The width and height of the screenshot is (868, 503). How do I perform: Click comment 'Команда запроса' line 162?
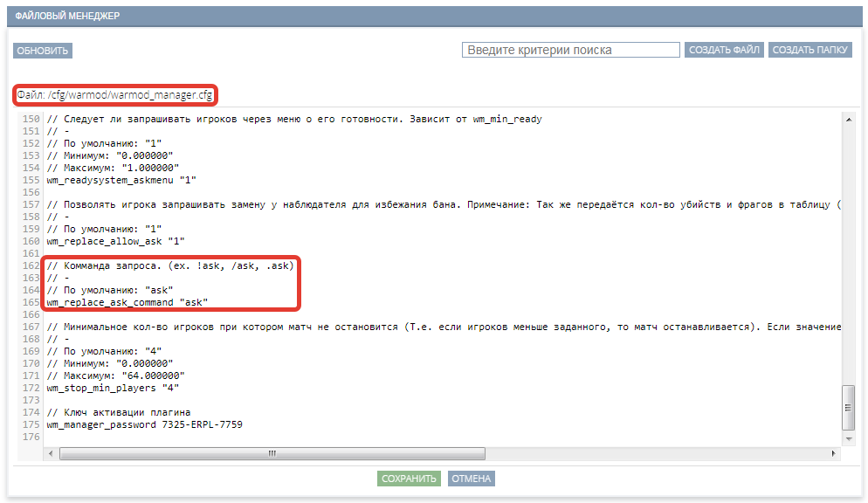click(x=170, y=266)
